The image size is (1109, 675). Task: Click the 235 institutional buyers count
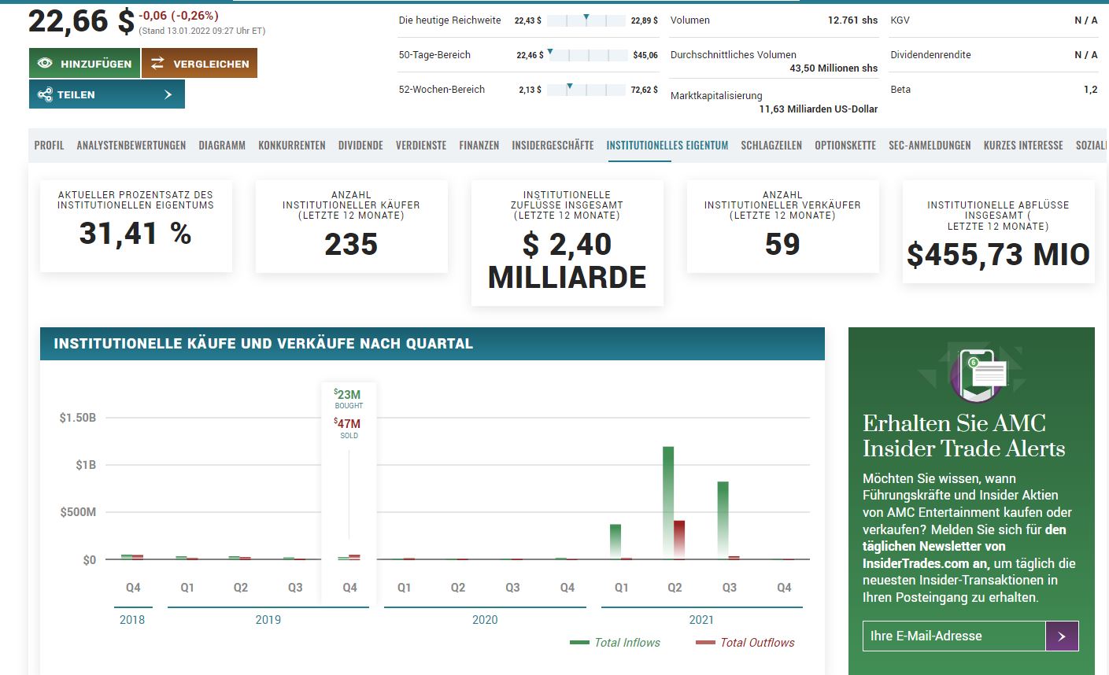point(351,245)
